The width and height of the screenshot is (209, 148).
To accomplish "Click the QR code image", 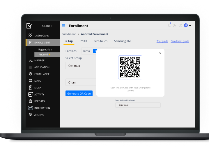I will (130, 67).
